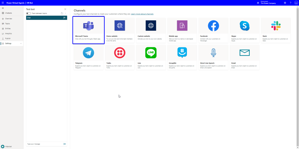Close the Test bot panel
Screen dimensions: 299x149
pos(65,9)
